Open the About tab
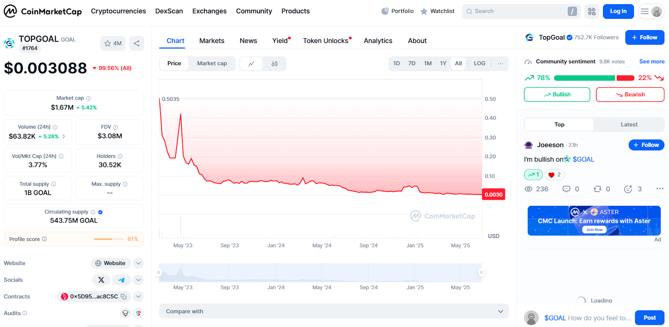The image size is (669, 327). (x=417, y=41)
